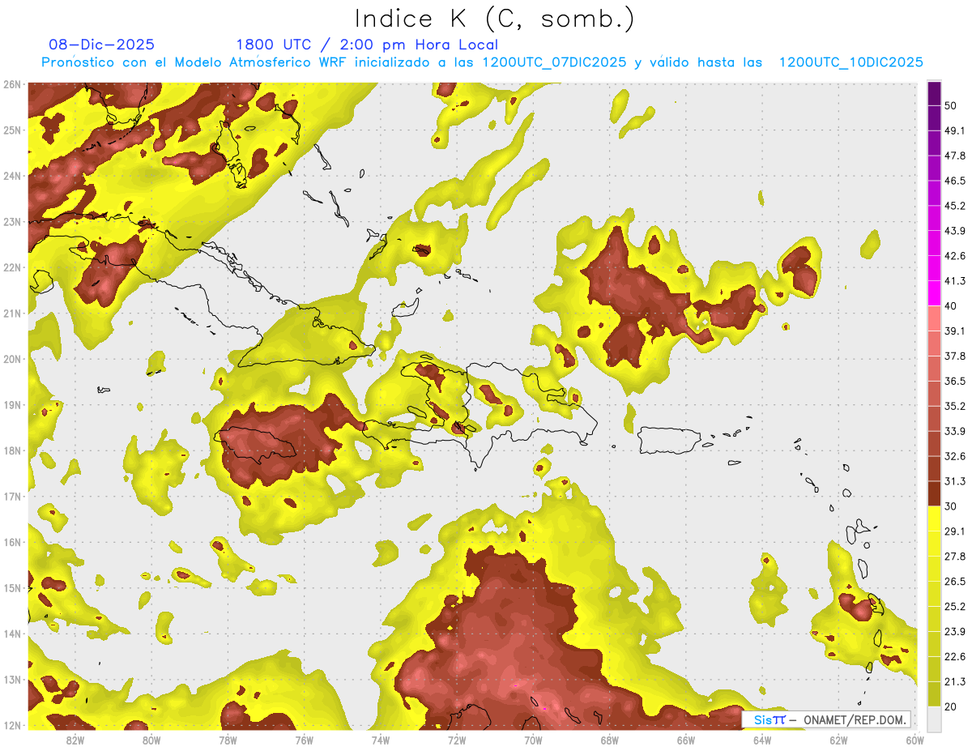Click the longitude axis label "82W"

pos(75,740)
